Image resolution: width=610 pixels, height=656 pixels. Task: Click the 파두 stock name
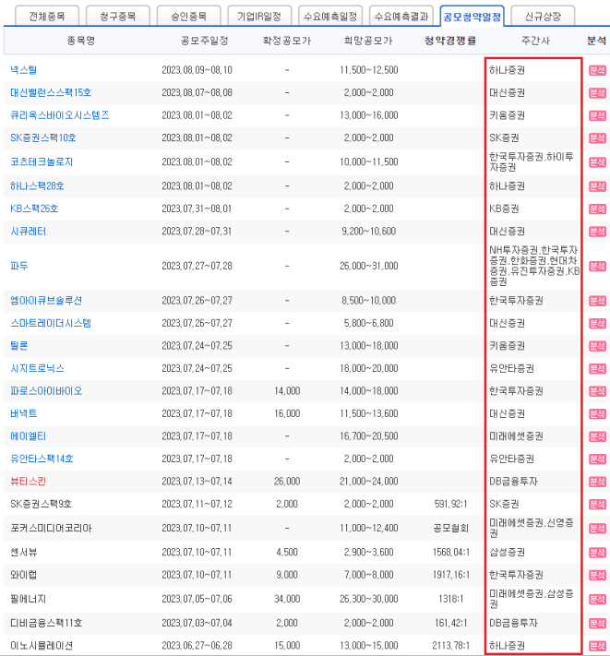18,266
